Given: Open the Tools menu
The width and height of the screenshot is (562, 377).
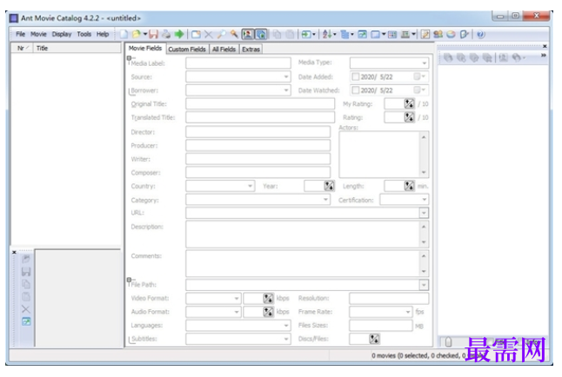Looking at the screenshot, I should click(x=84, y=35).
